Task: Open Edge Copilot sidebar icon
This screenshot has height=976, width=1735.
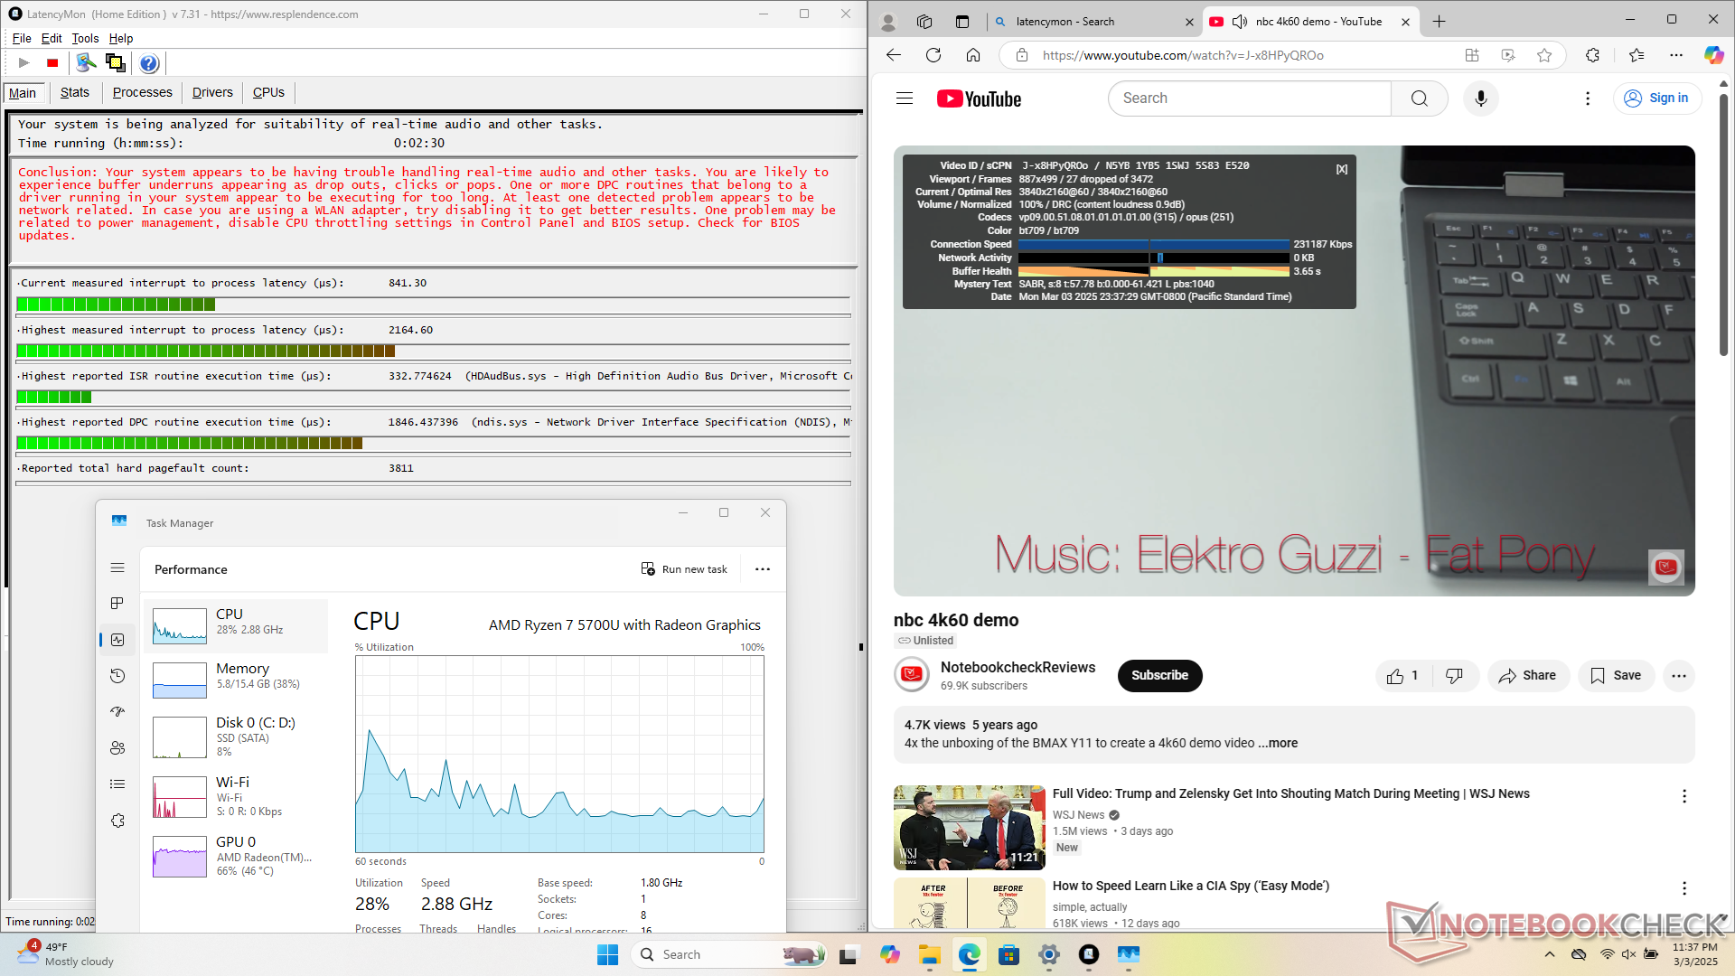Action: 1713,55
